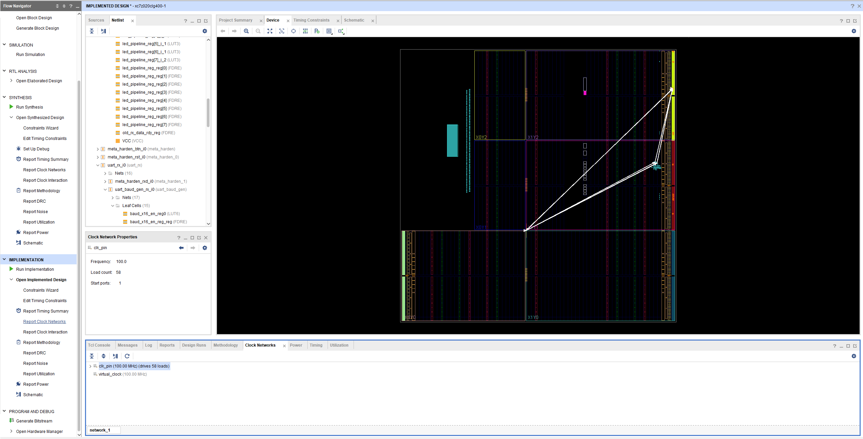Collapse the uart_rx_i0 netlist node
Viewport: 863px width, 439px height.
tap(98, 165)
